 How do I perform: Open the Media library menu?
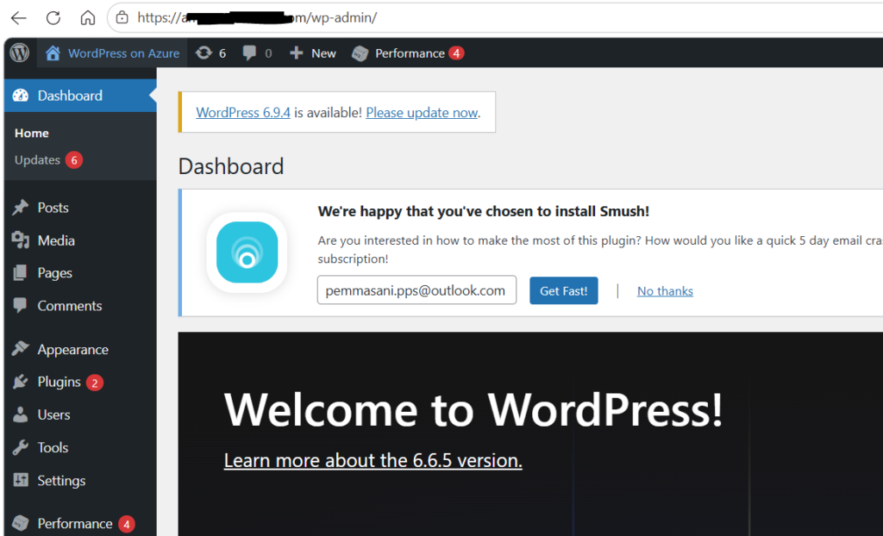(x=56, y=240)
